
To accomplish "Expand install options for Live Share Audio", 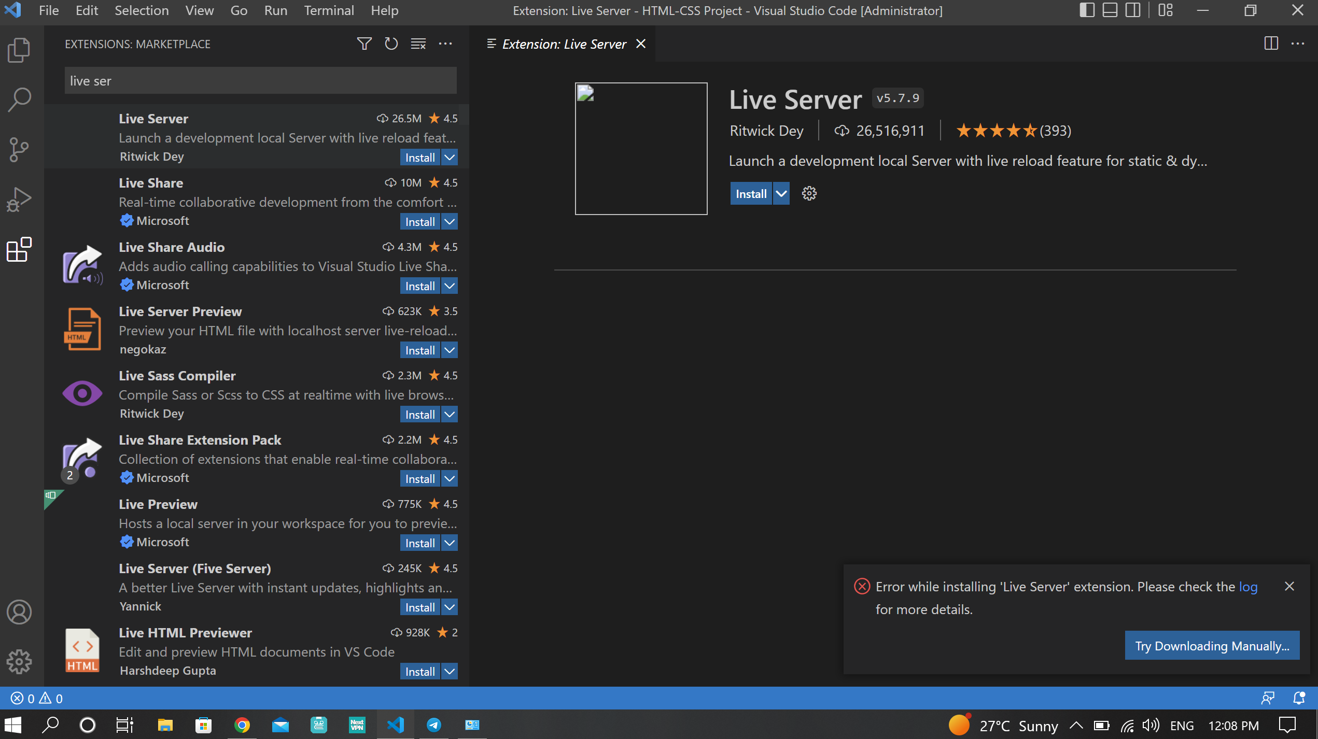I will pos(450,286).
